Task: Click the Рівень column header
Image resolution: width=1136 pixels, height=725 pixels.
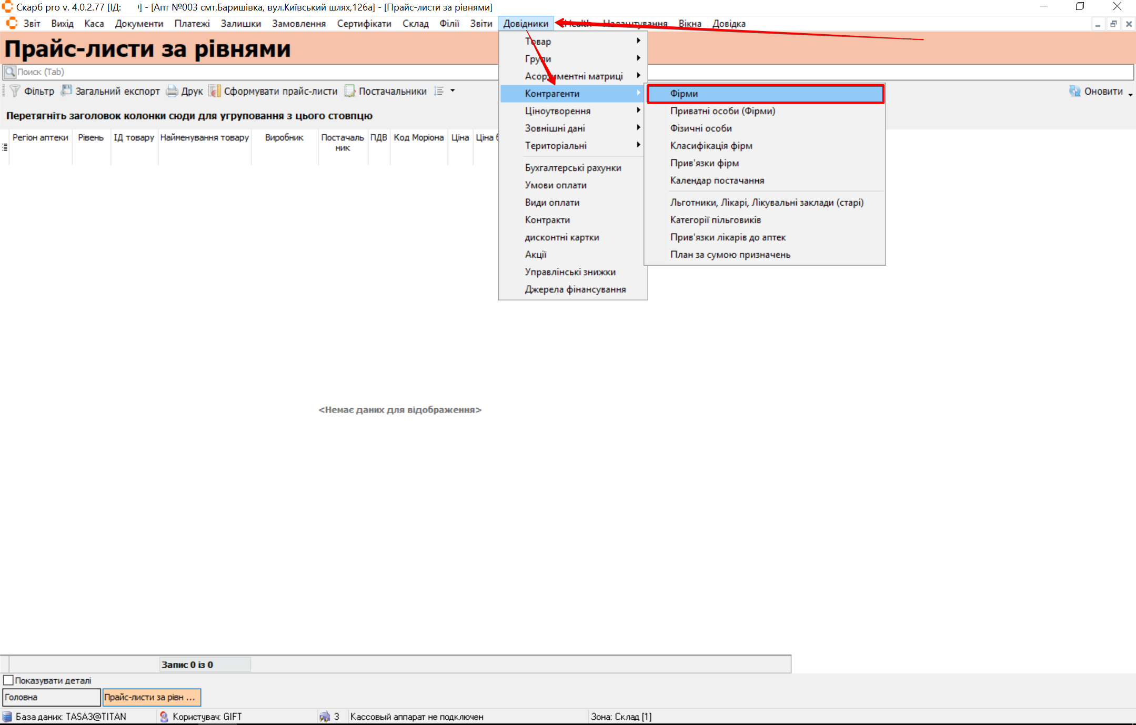Action: [91, 138]
